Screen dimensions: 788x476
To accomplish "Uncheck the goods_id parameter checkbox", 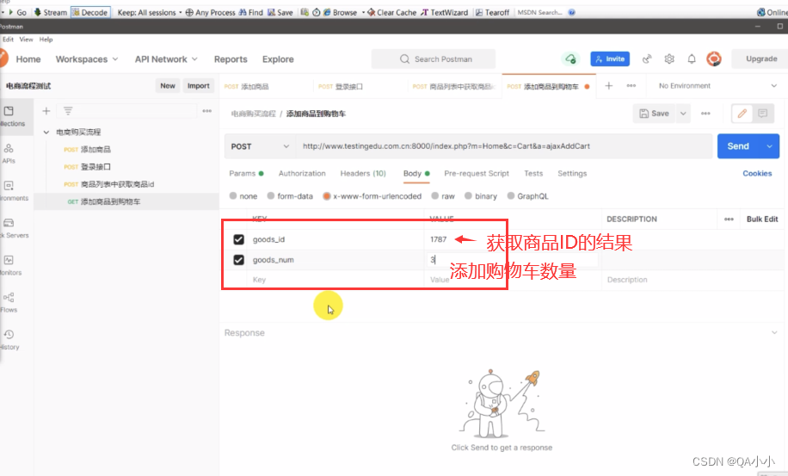I will [238, 240].
